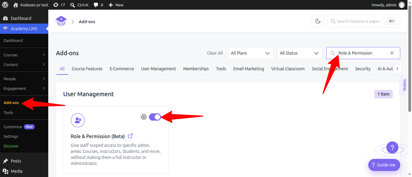The height and width of the screenshot is (177, 412).
Task: Click the Academy LMS menu item
Action: click(x=24, y=29)
